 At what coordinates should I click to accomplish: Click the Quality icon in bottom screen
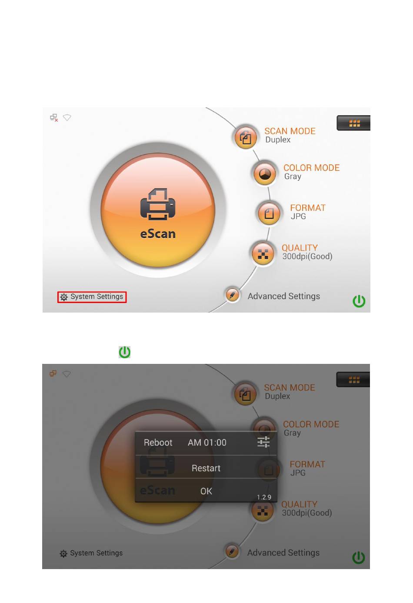pos(262,510)
